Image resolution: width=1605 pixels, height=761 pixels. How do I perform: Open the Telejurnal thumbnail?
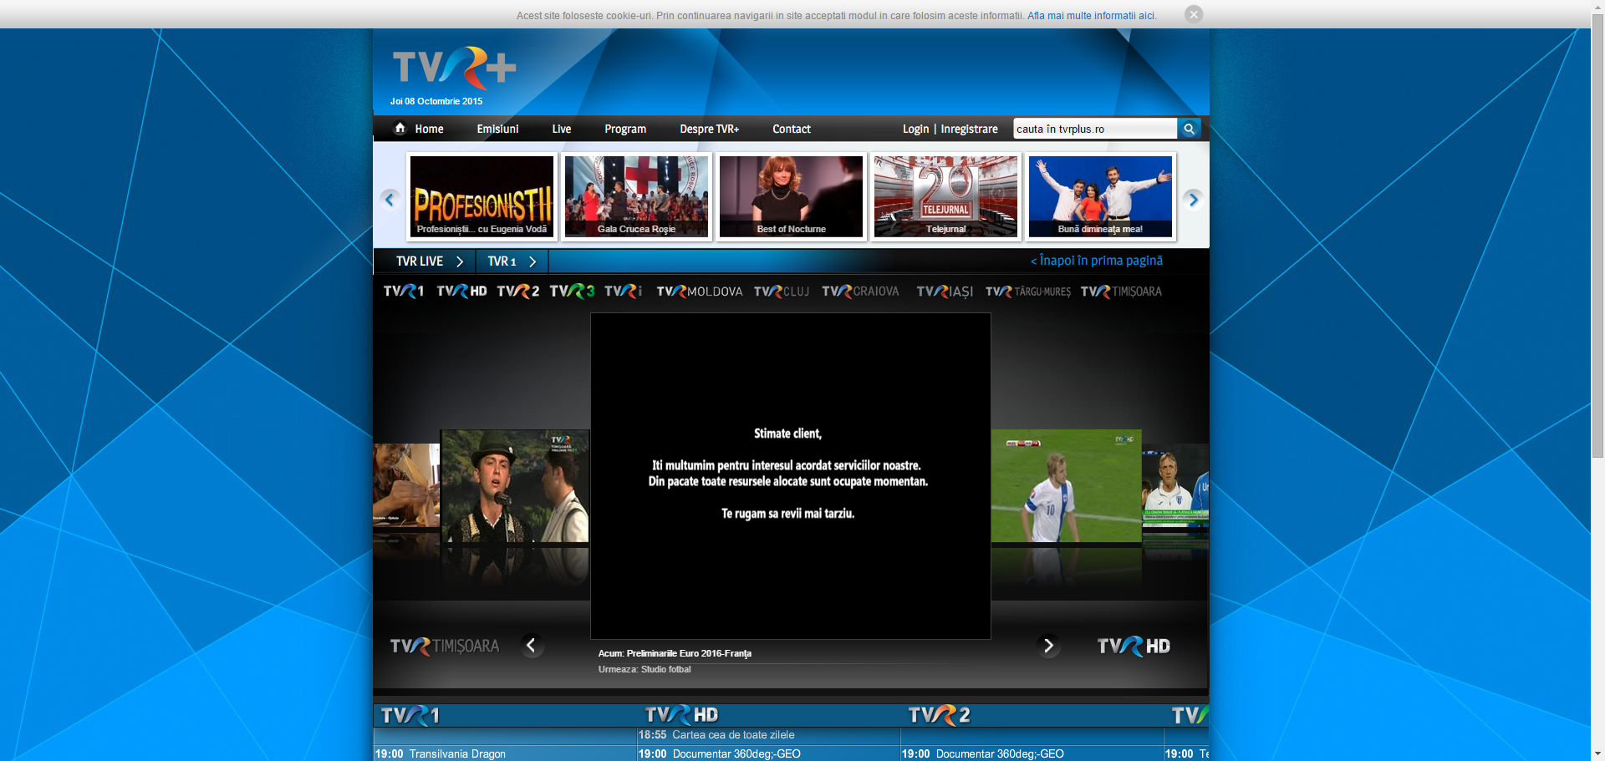[945, 196]
